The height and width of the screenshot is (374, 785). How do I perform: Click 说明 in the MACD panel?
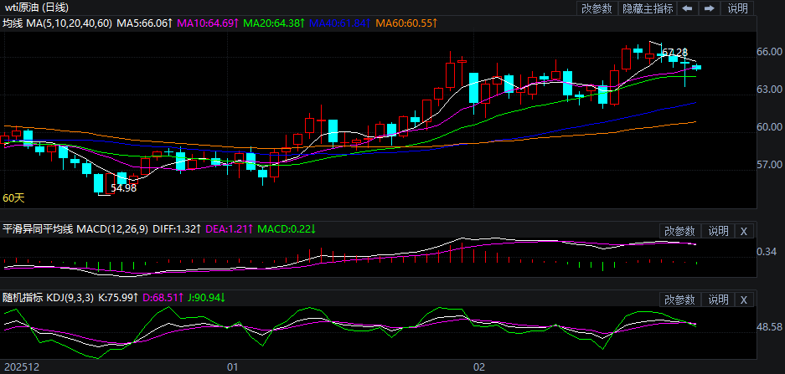tap(718, 231)
